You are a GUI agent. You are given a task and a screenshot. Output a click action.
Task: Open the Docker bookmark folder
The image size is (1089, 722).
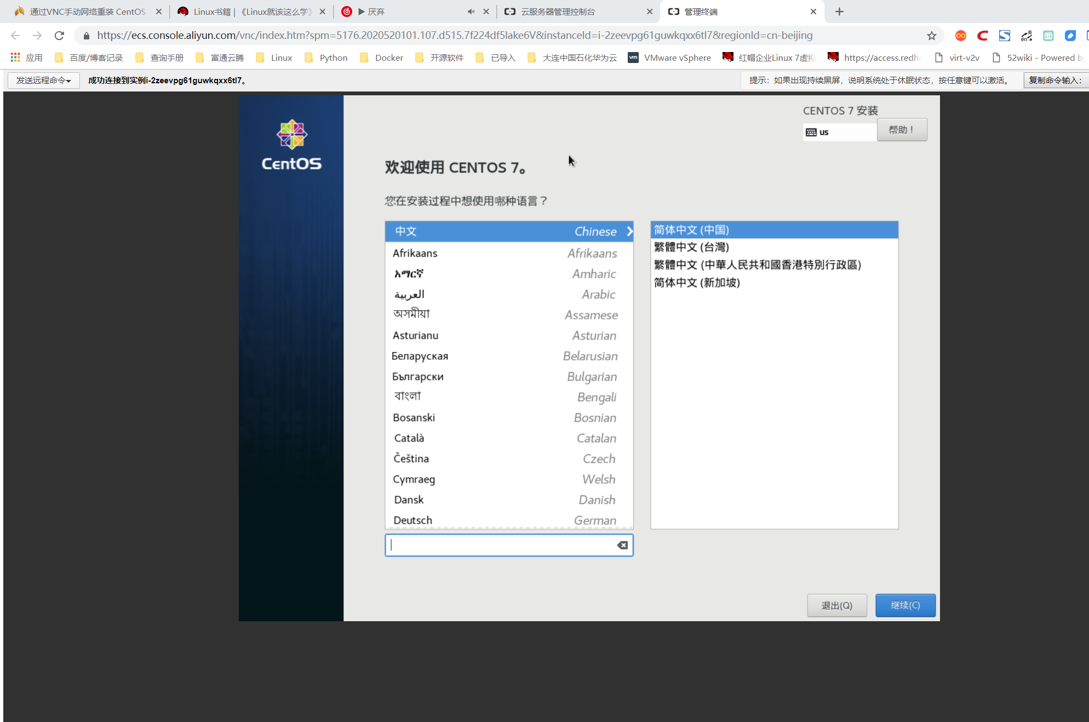tap(381, 58)
